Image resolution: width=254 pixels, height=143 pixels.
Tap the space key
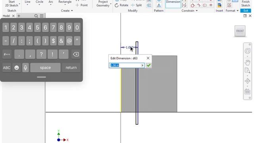(x=45, y=68)
